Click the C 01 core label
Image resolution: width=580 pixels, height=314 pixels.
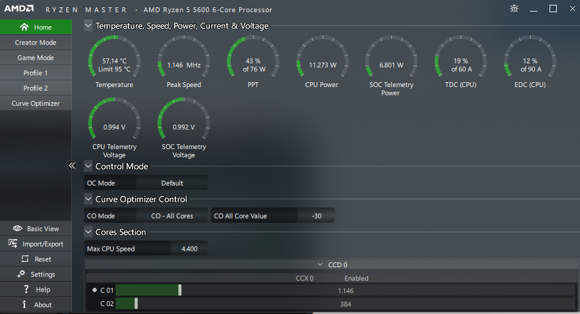pos(107,290)
